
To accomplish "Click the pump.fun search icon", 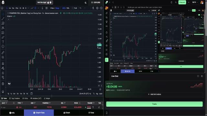I will (176, 2).
